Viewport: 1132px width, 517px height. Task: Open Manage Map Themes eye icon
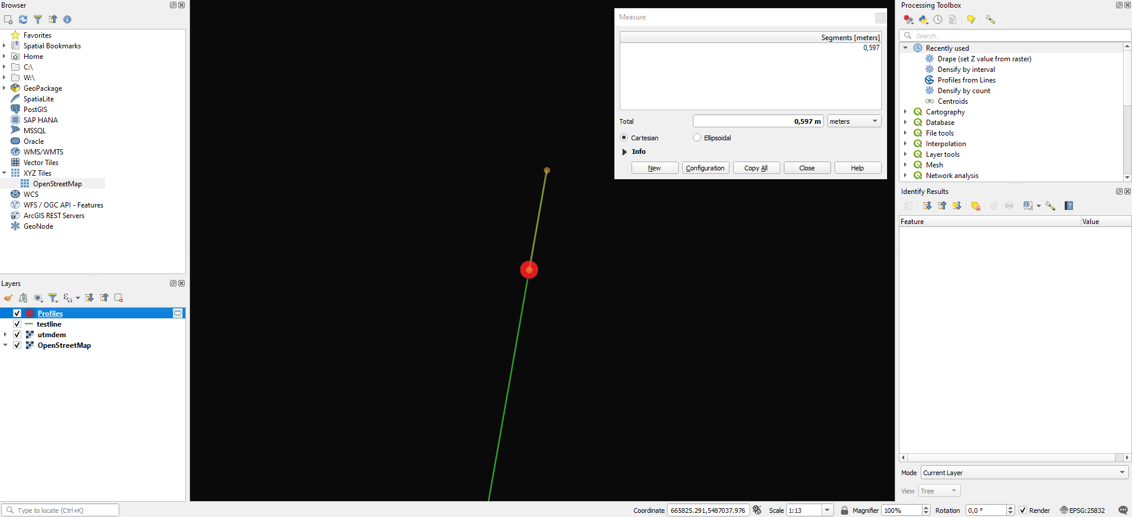coord(38,298)
